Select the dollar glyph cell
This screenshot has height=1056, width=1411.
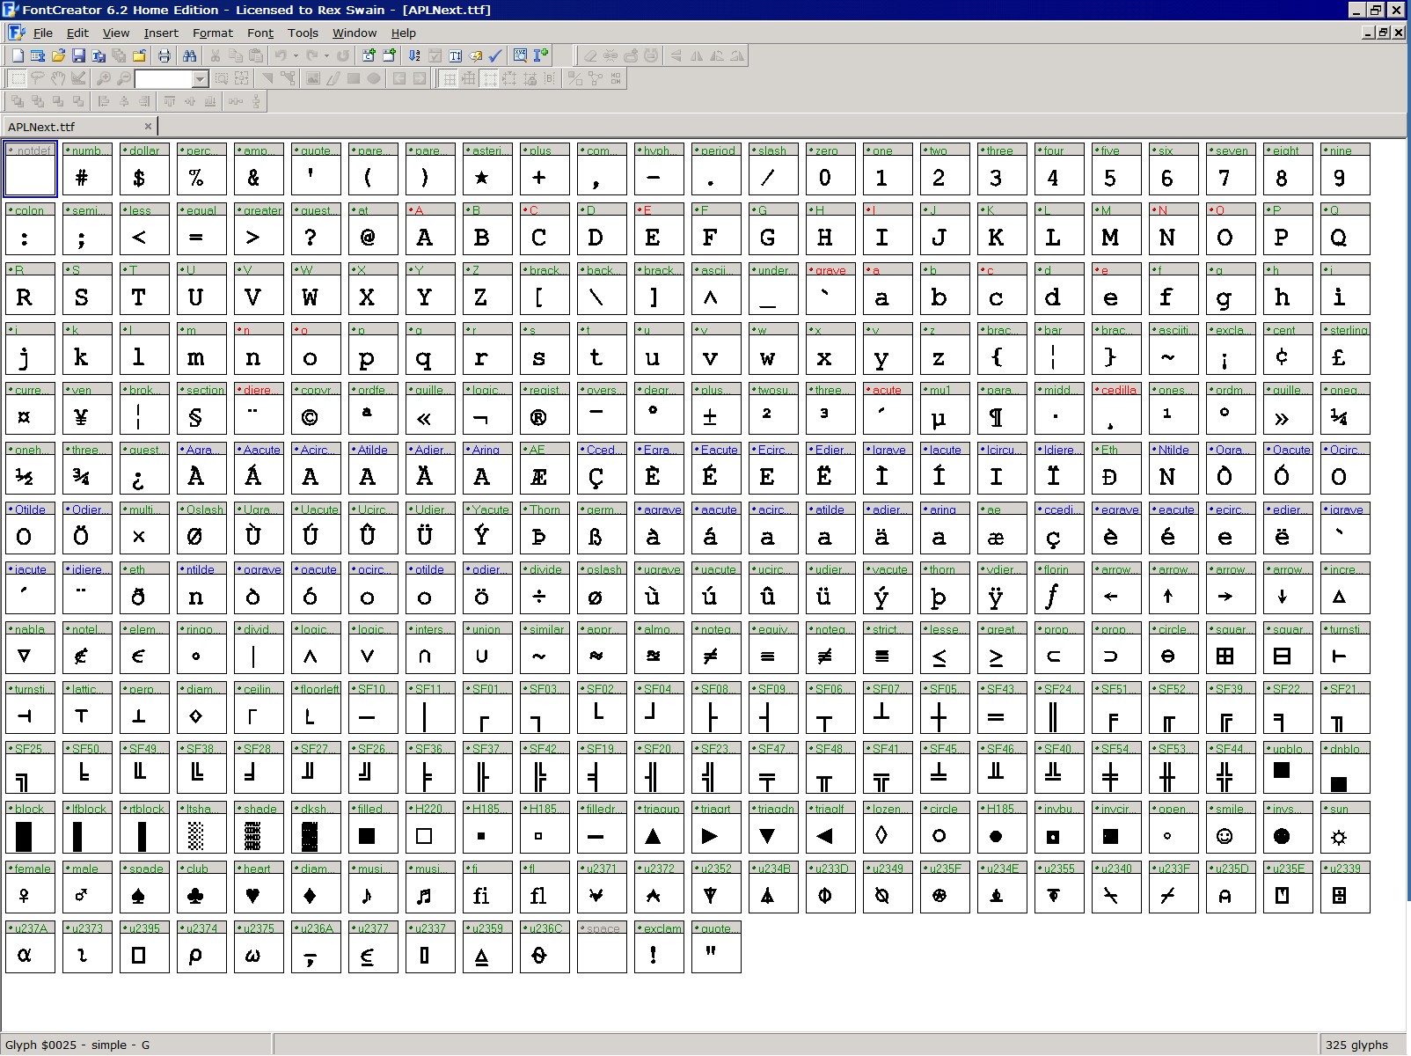tap(144, 169)
